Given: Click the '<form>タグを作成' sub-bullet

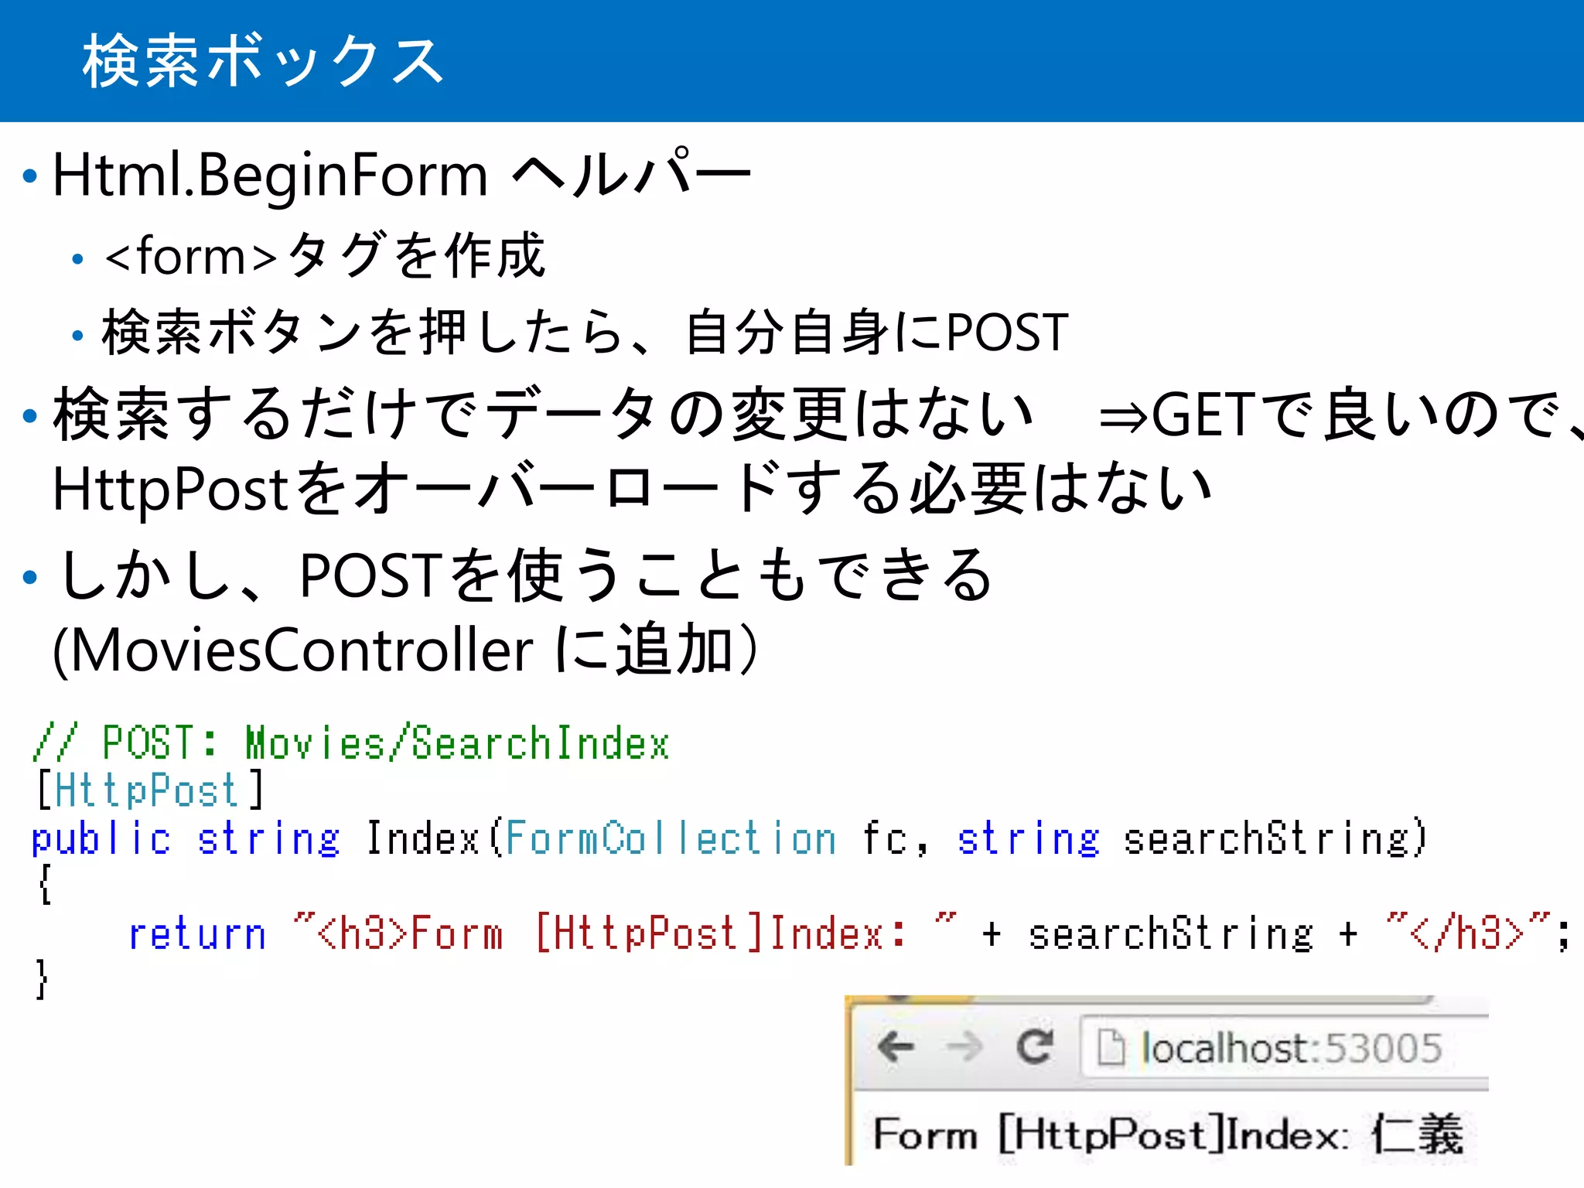Looking at the screenshot, I should coord(325,255).
